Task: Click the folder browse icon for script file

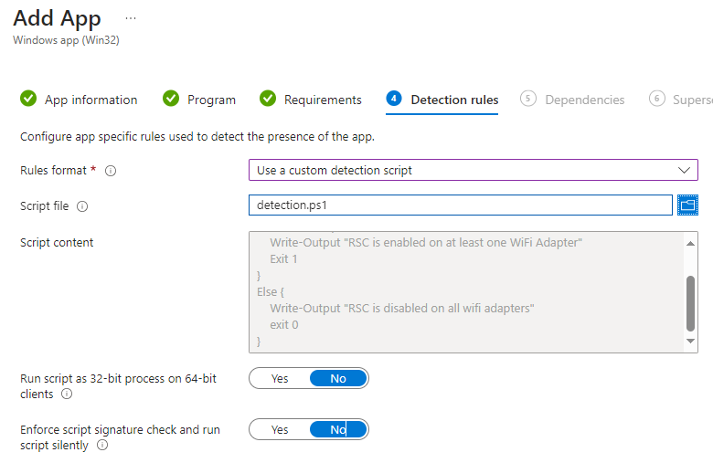Action: [687, 205]
